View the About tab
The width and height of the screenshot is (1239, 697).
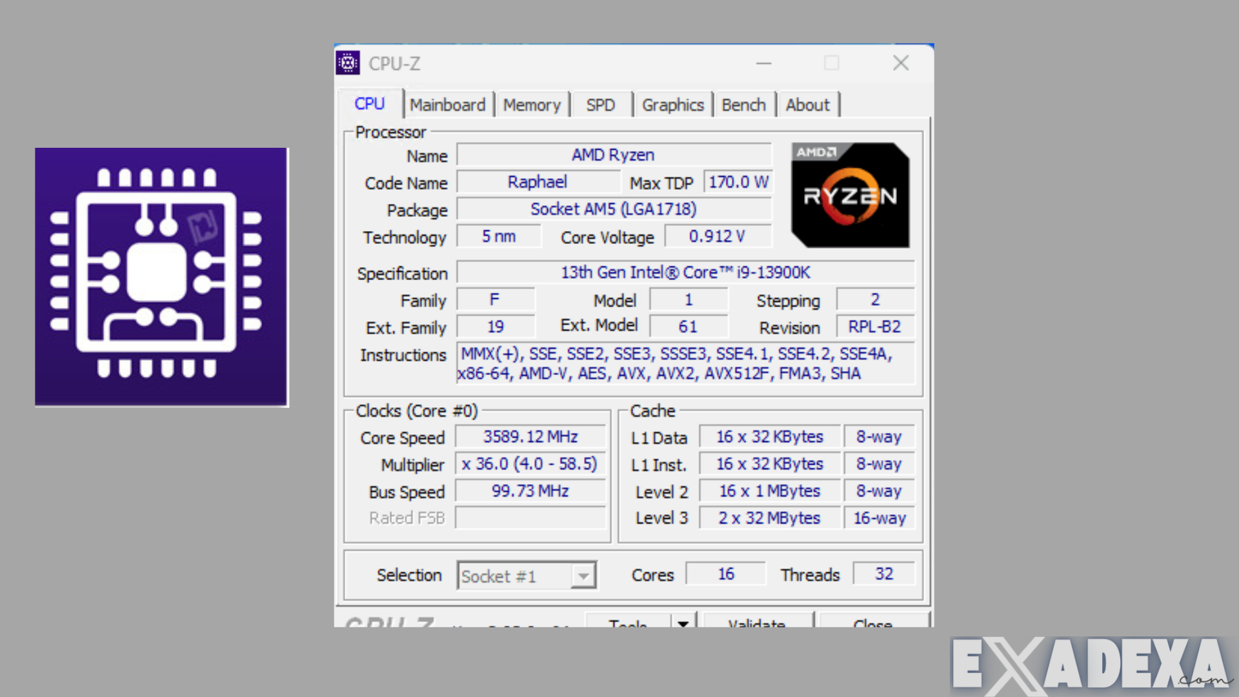click(807, 105)
